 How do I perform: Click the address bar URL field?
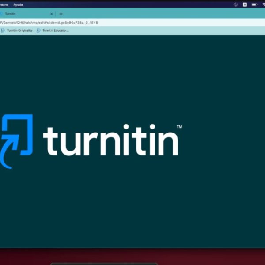click(x=132, y=23)
